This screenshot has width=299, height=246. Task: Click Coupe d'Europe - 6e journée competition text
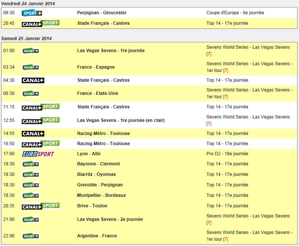(x=235, y=13)
